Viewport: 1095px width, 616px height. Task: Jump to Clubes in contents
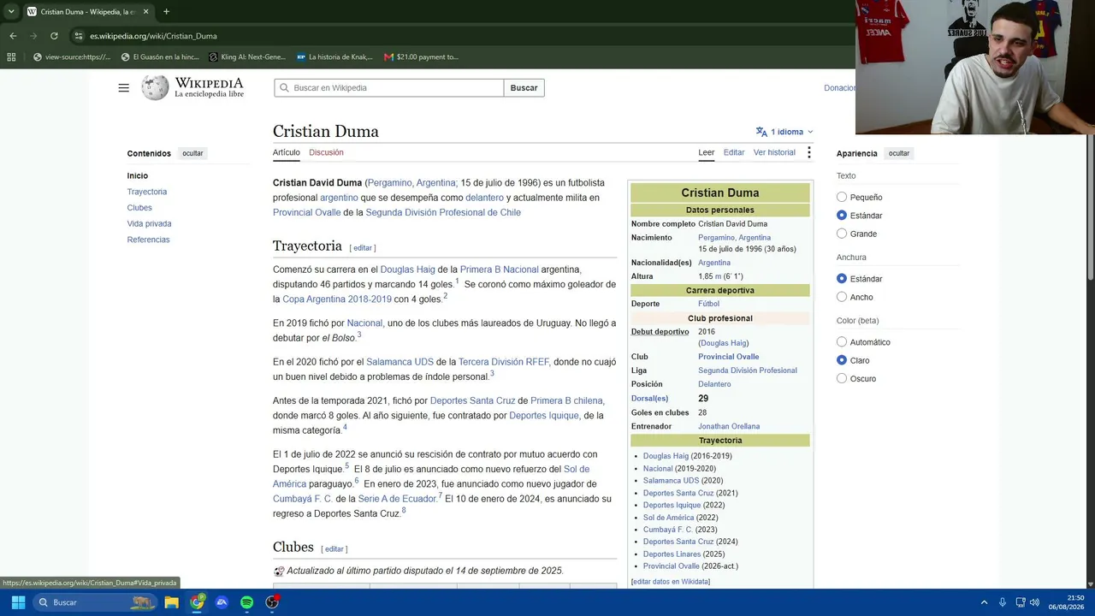(x=139, y=208)
